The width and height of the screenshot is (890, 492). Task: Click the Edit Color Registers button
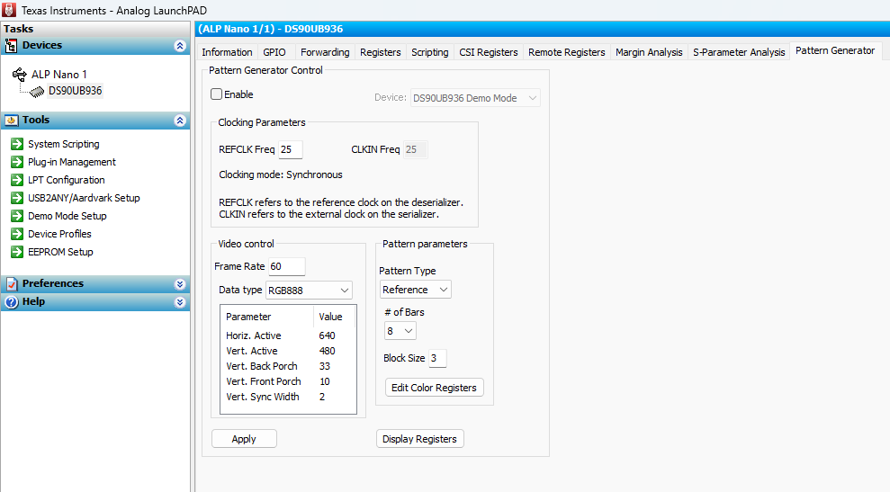(x=435, y=388)
